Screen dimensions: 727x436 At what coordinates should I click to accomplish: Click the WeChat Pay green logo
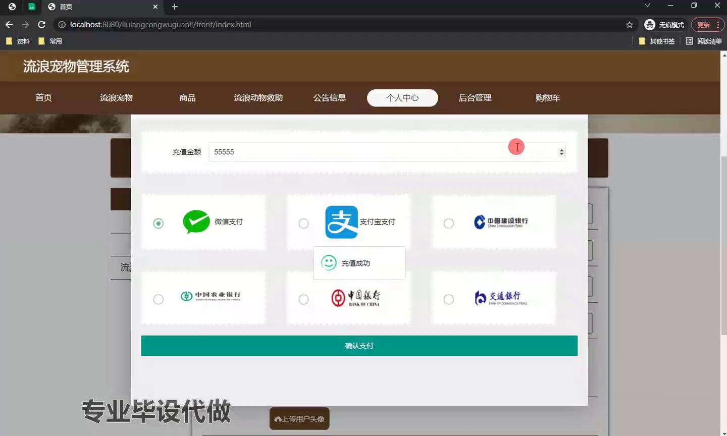(196, 222)
